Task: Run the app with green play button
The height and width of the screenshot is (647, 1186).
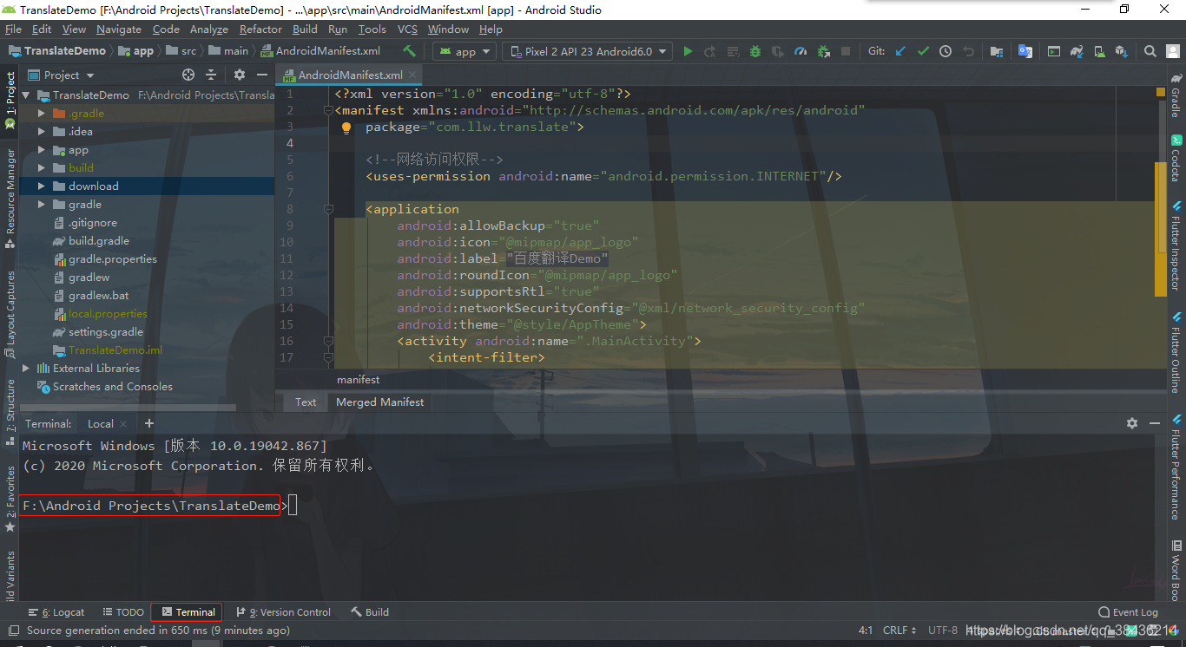Action: point(688,51)
